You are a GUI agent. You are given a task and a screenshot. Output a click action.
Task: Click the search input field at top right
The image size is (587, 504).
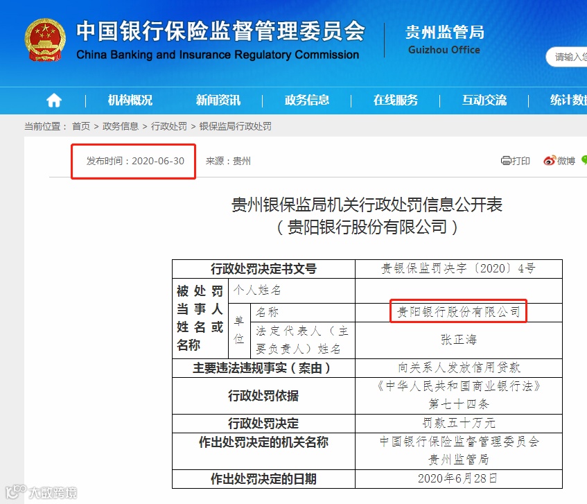[566, 57]
